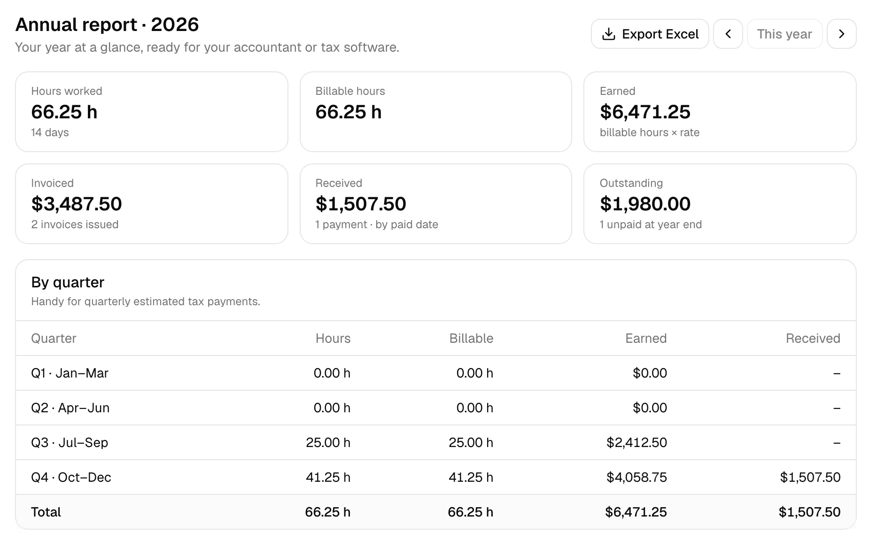Select the "Q1 · Jan–Mar" row label
Viewport: 869px width, 540px height.
pos(70,373)
